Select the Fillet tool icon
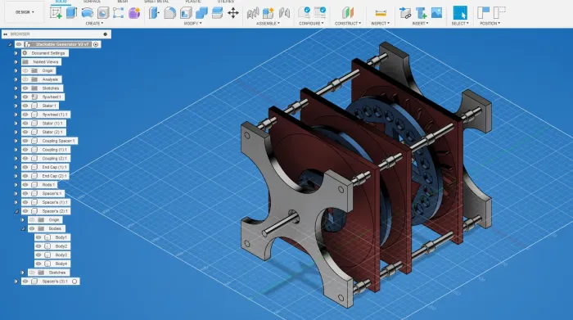Viewport: 573px width, 320px height. [169, 13]
